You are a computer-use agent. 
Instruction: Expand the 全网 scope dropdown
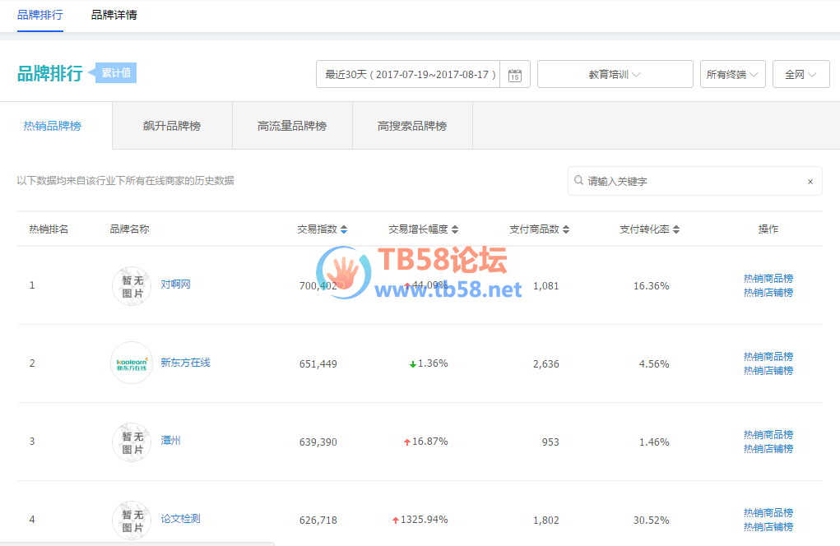(x=801, y=74)
